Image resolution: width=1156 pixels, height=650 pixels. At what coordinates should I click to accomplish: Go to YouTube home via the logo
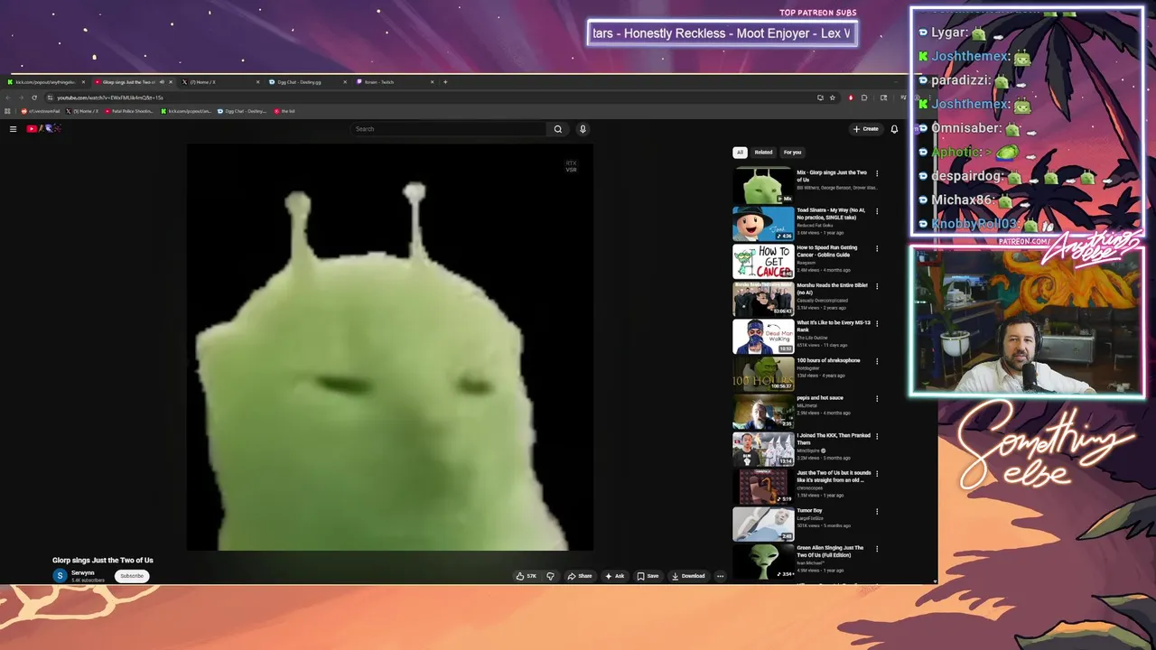click(43, 129)
